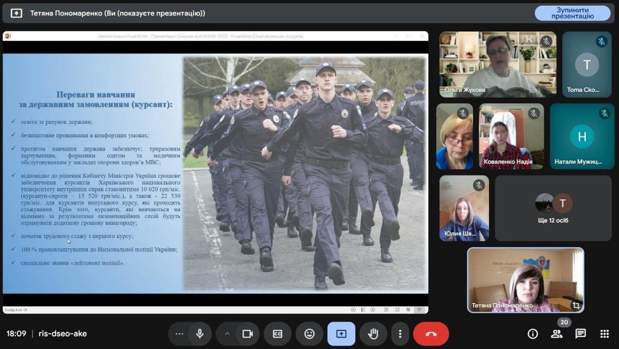Show the participants list
This screenshot has width=619, height=349.
tap(557, 334)
